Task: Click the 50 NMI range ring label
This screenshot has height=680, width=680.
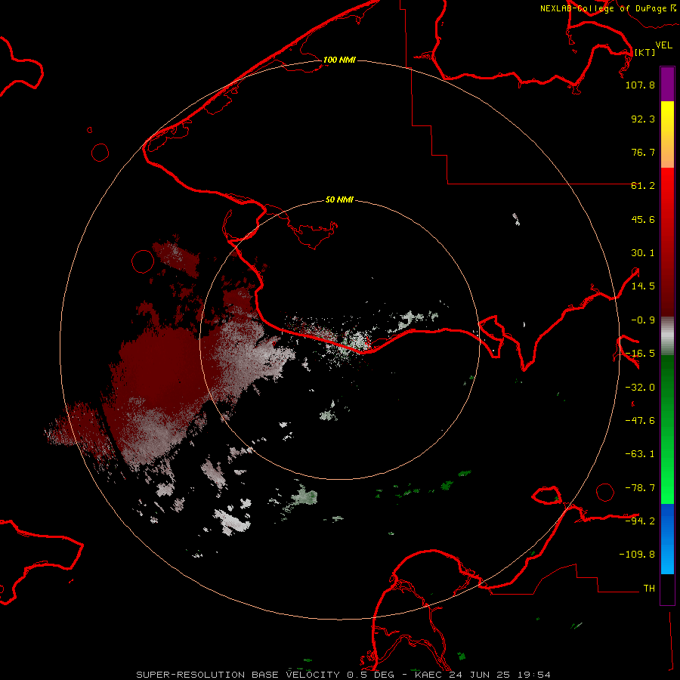Action: tap(339, 200)
